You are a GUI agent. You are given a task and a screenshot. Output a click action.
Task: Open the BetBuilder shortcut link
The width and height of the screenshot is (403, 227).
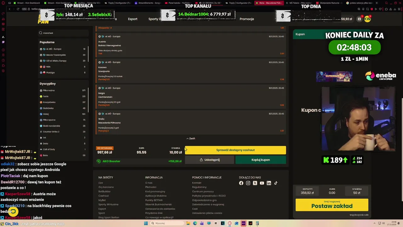pyautogui.click(x=105, y=191)
